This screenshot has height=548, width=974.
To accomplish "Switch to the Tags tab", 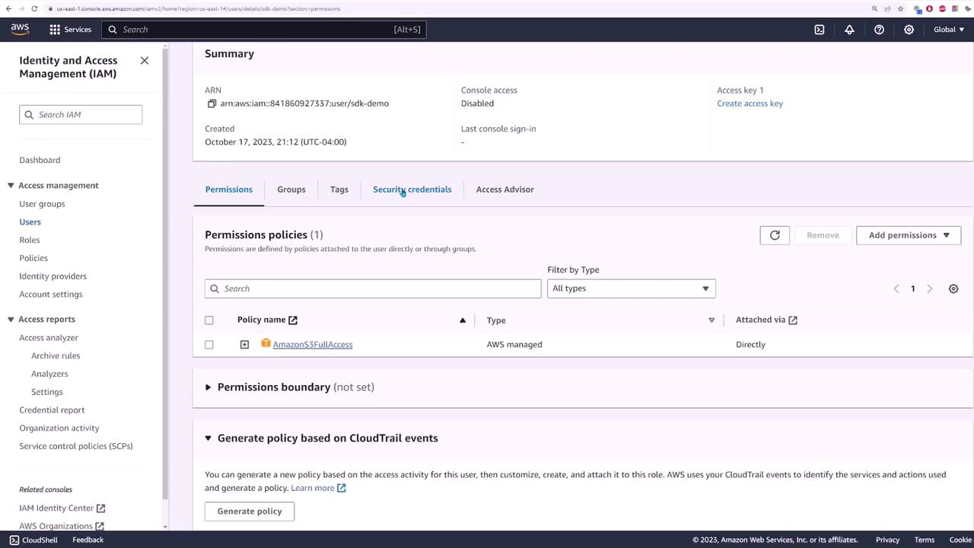I will tap(339, 190).
